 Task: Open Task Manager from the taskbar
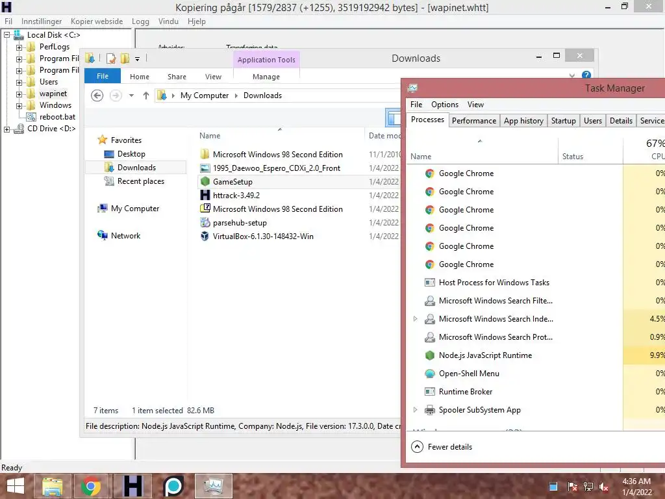[213, 486]
